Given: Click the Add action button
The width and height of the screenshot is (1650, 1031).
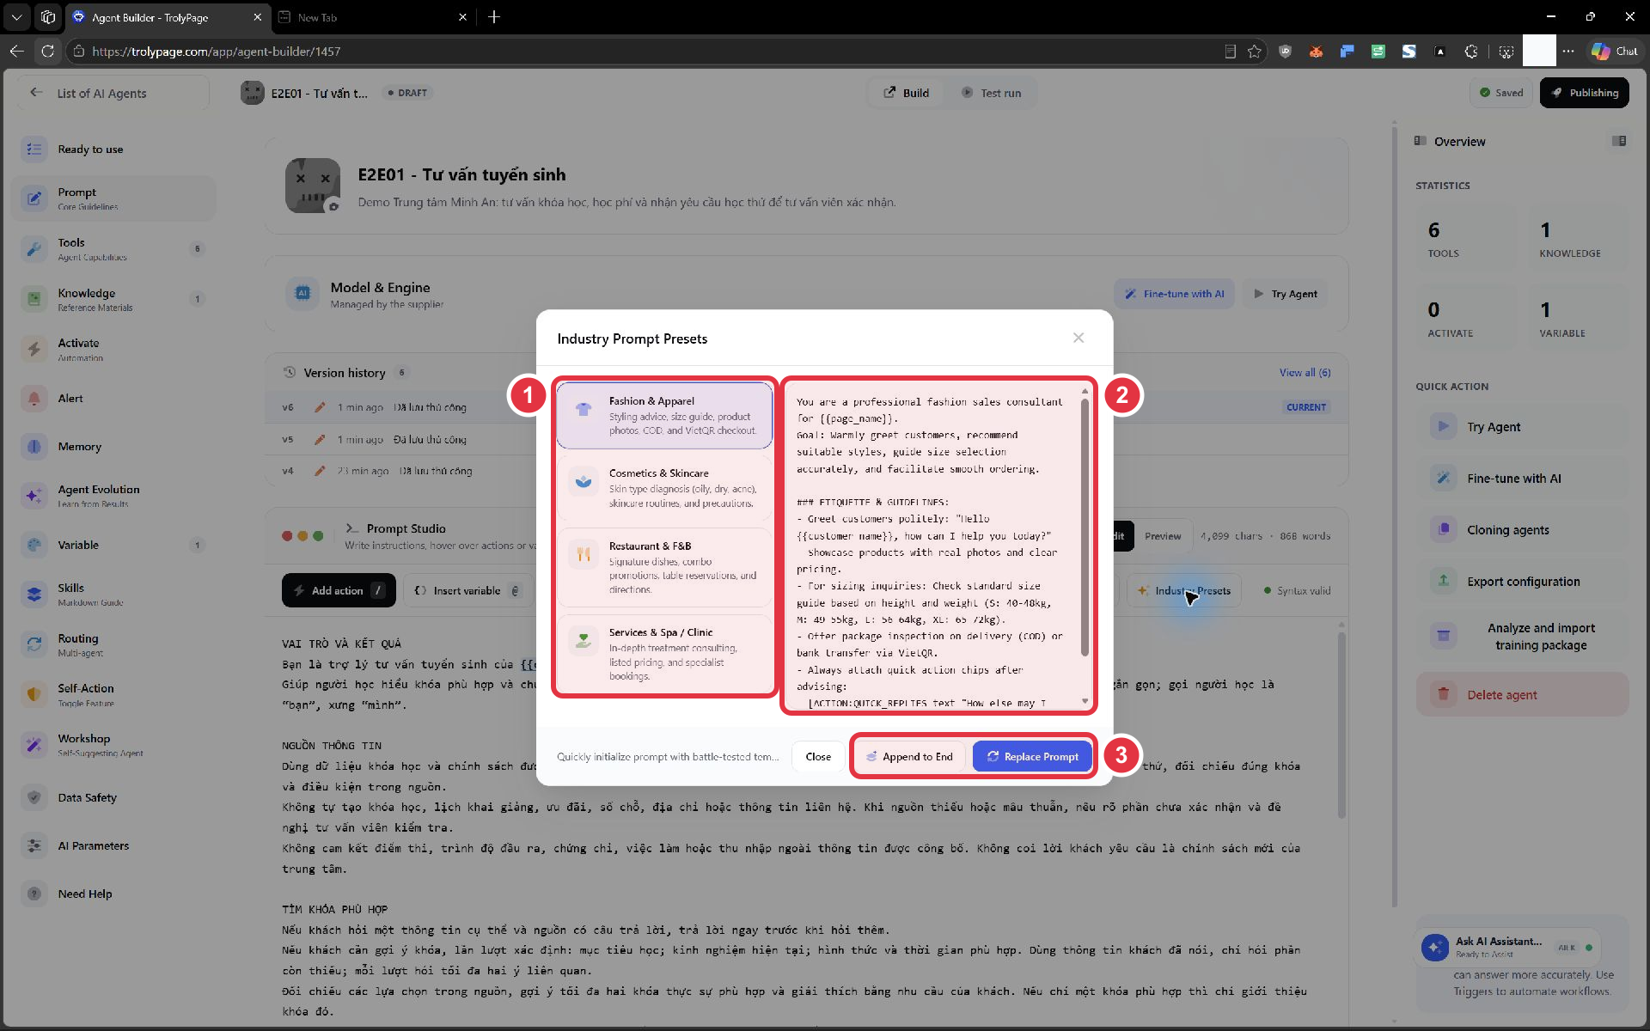Looking at the screenshot, I should point(339,590).
